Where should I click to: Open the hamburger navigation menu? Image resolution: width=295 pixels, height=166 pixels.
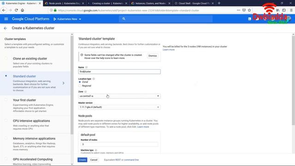(6, 19)
